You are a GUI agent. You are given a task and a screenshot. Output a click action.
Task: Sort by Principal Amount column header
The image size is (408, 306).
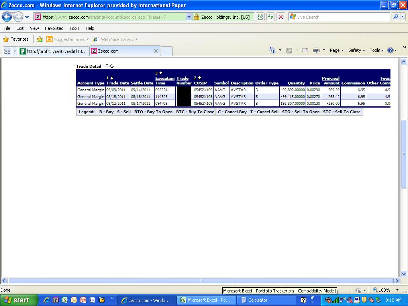pyautogui.click(x=331, y=81)
